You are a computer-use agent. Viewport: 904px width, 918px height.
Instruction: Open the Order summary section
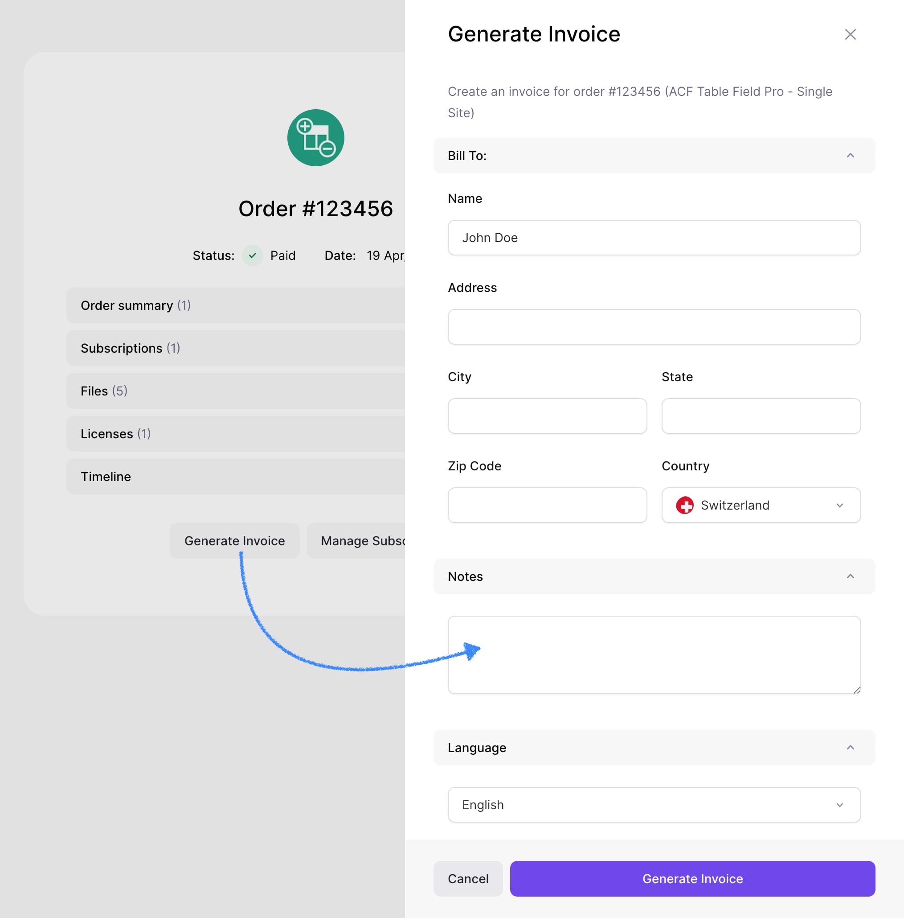[236, 305]
